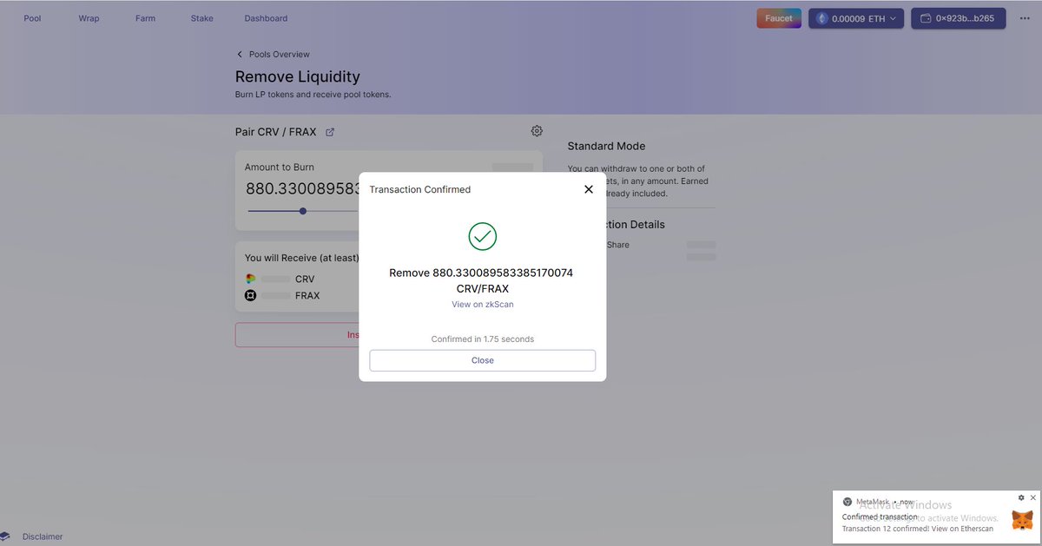Screen dimensions: 1042x546
Task: Click the 'Remove 880.330089583385170074' text
Action: tap(481, 273)
